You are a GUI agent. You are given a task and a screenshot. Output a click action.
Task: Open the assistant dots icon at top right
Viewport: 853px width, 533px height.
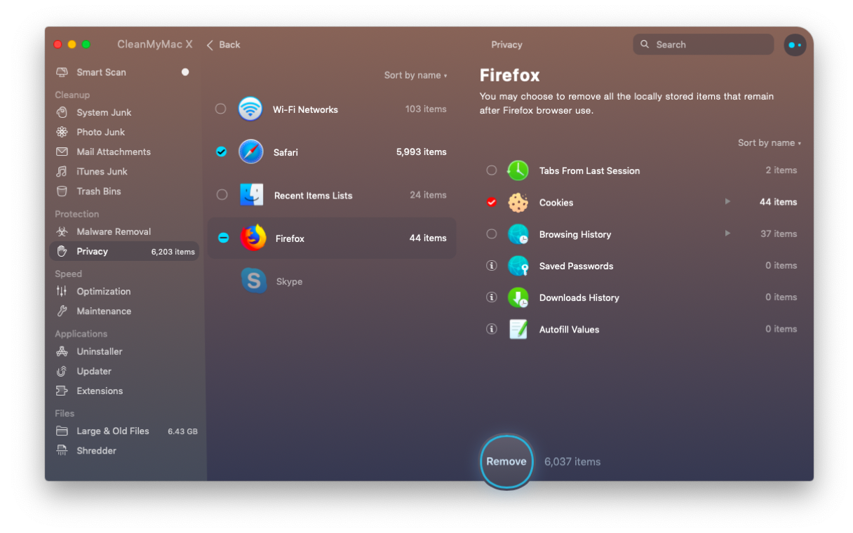[x=795, y=45]
